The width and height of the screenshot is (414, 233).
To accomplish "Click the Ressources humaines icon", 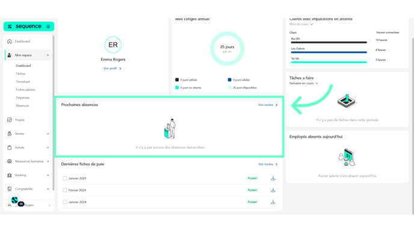I will pos(10,161).
